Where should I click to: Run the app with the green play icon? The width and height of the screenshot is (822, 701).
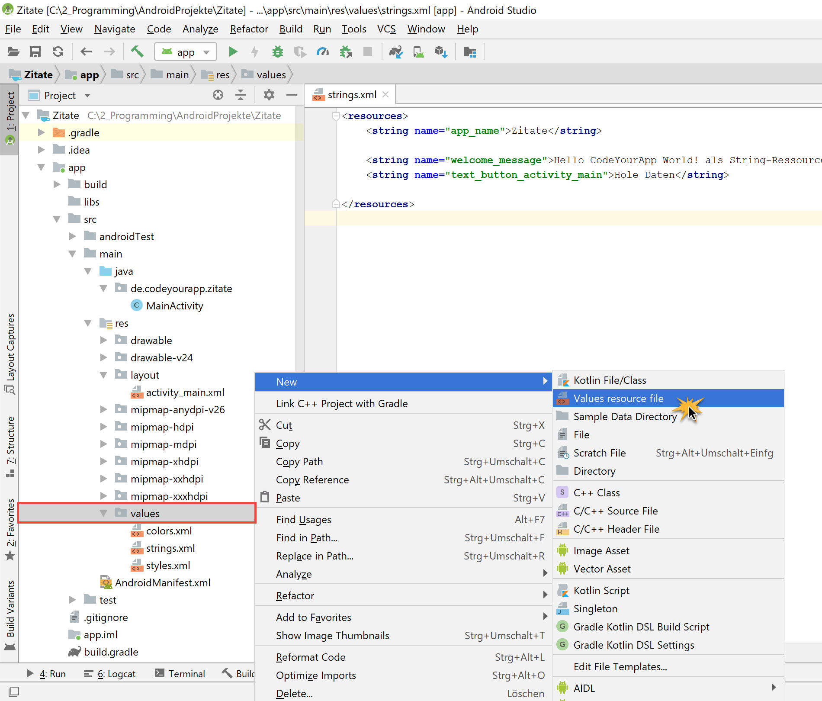point(233,52)
